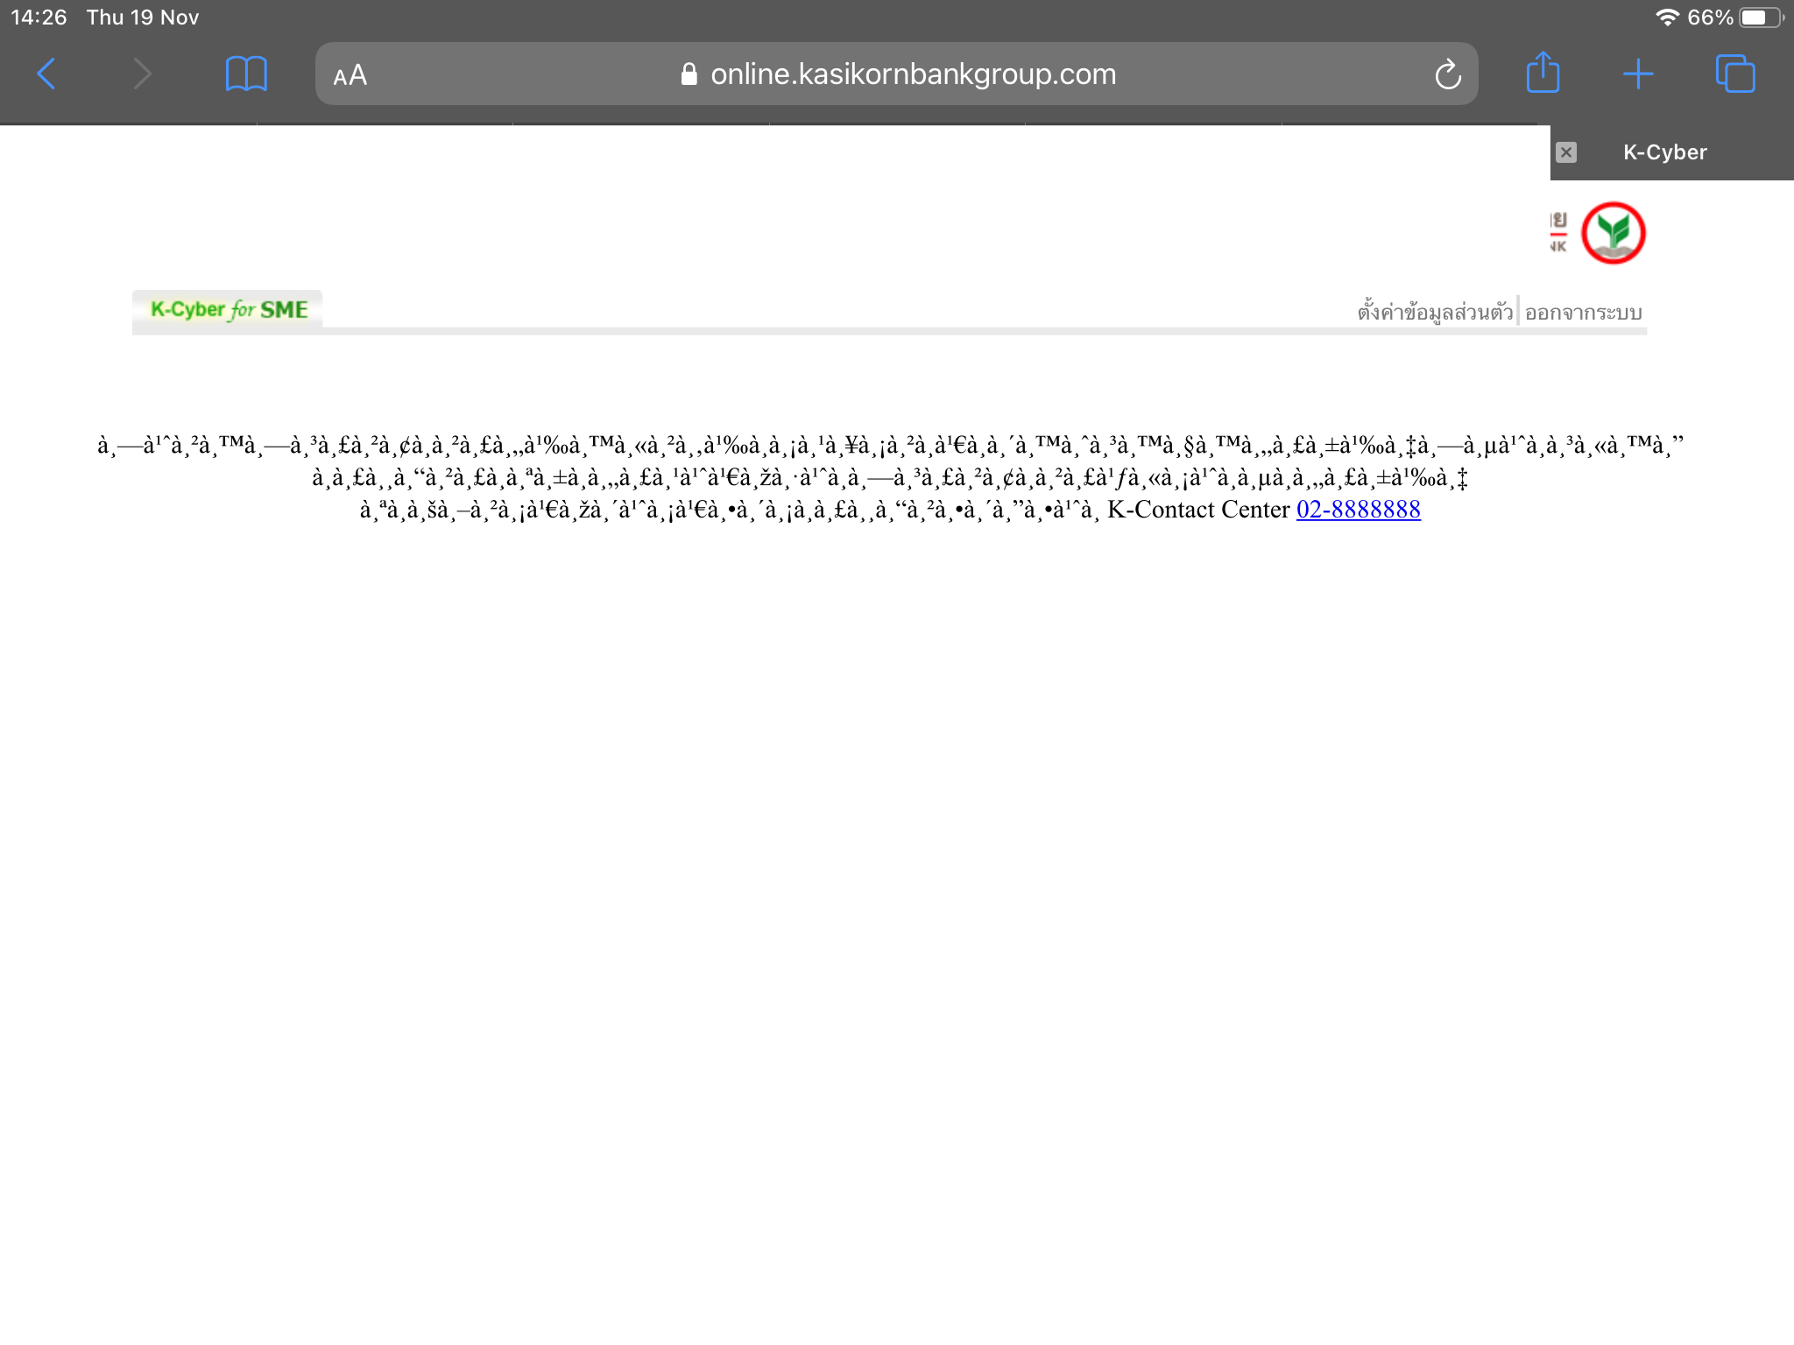Viewport: 1794px width, 1345px height.
Task: Select the K-Cyber for SME tab
Action: pos(228,310)
